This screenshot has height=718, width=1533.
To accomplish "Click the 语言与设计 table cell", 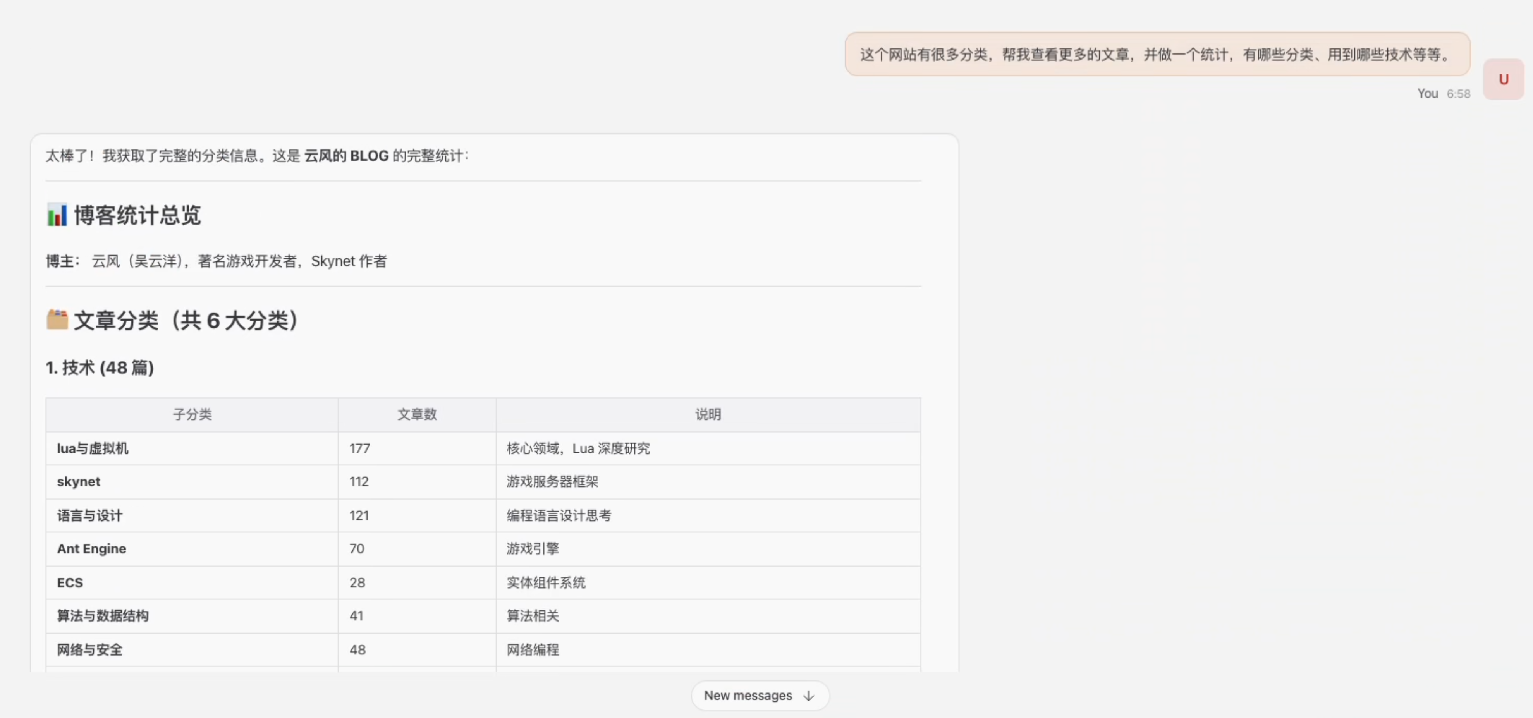I will [89, 516].
